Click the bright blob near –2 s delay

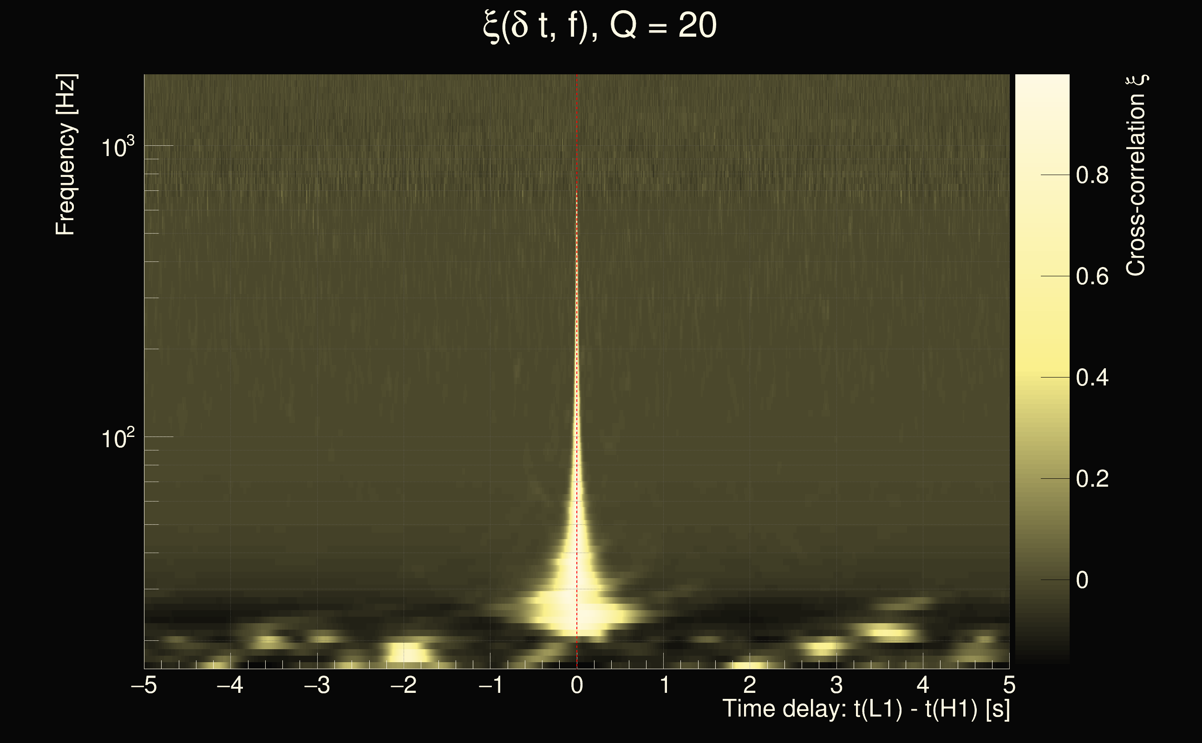(409, 653)
